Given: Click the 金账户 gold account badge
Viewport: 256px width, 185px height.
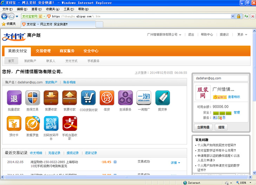Looking at the screenshot, I should [220, 97].
